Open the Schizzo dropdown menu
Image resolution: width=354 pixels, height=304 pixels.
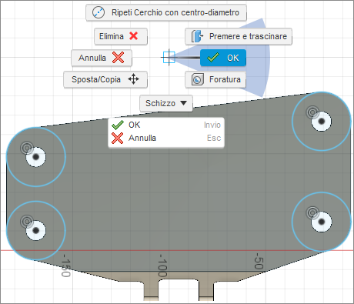coord(166,103)
